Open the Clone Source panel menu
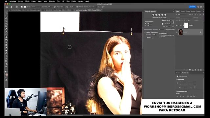The image size is (210, 118). pos(174,11)
